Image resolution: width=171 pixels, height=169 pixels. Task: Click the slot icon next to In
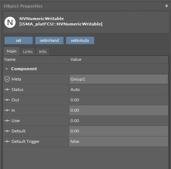tap(7, 110)
